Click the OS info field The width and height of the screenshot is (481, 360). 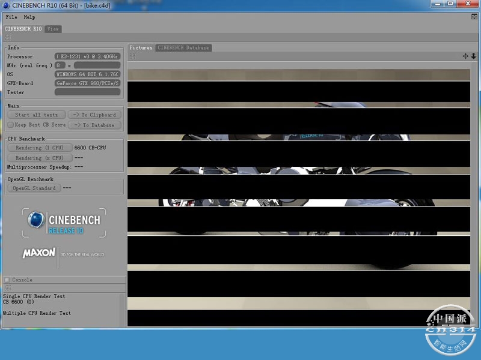[x=87, y=74]
